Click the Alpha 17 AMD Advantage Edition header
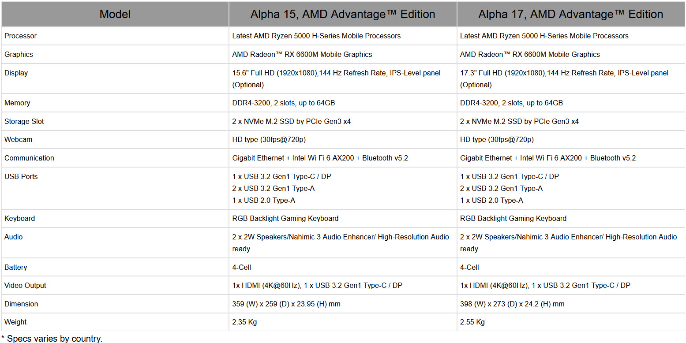Image resolution: width=686 pixels, height=343 pixels. [570, 14]
